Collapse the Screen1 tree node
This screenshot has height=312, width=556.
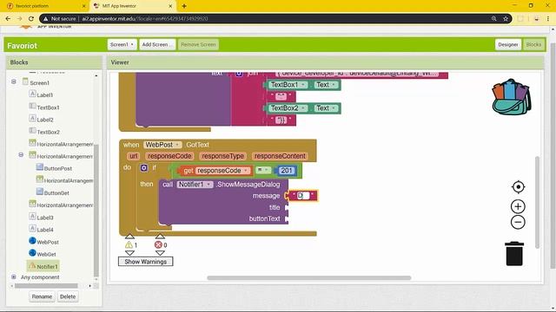click(14, 81)
